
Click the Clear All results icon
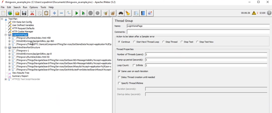click(112, 13)
